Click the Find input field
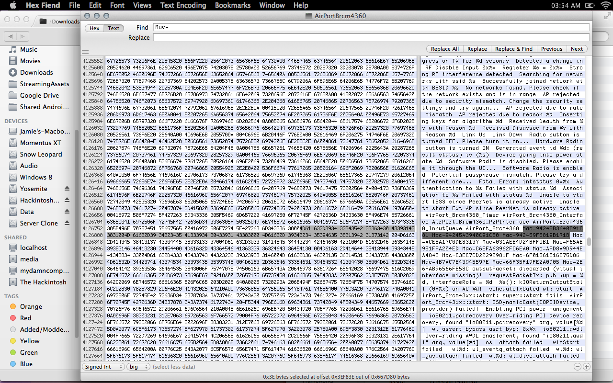 pyautogui.click(x=371, y=27)
